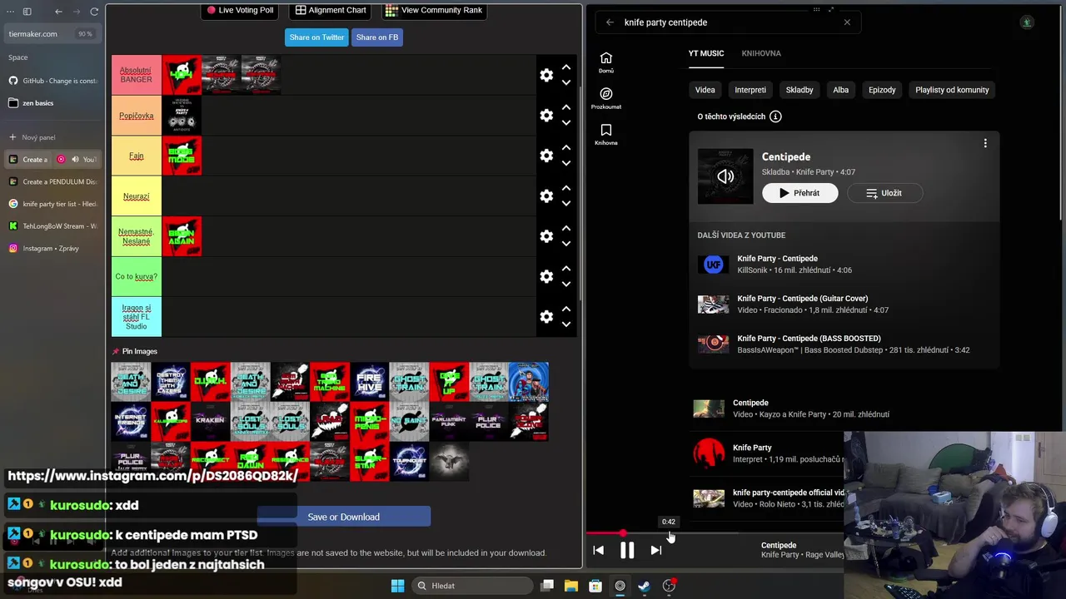The height and width of the screenshot is (599, 1066).
Task: Move Nemastné, Neslané tier up with arrow
Action: (566, 228)
